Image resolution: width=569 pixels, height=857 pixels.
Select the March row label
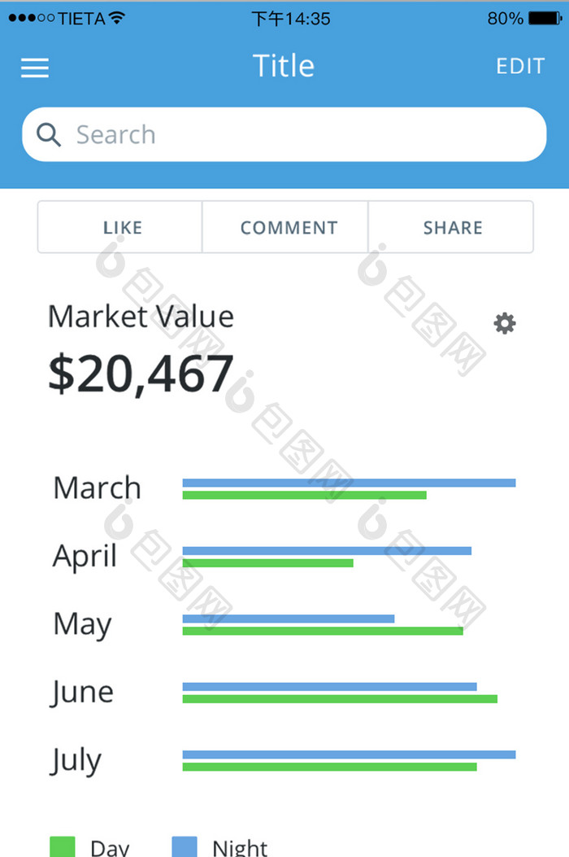[97, 488]
